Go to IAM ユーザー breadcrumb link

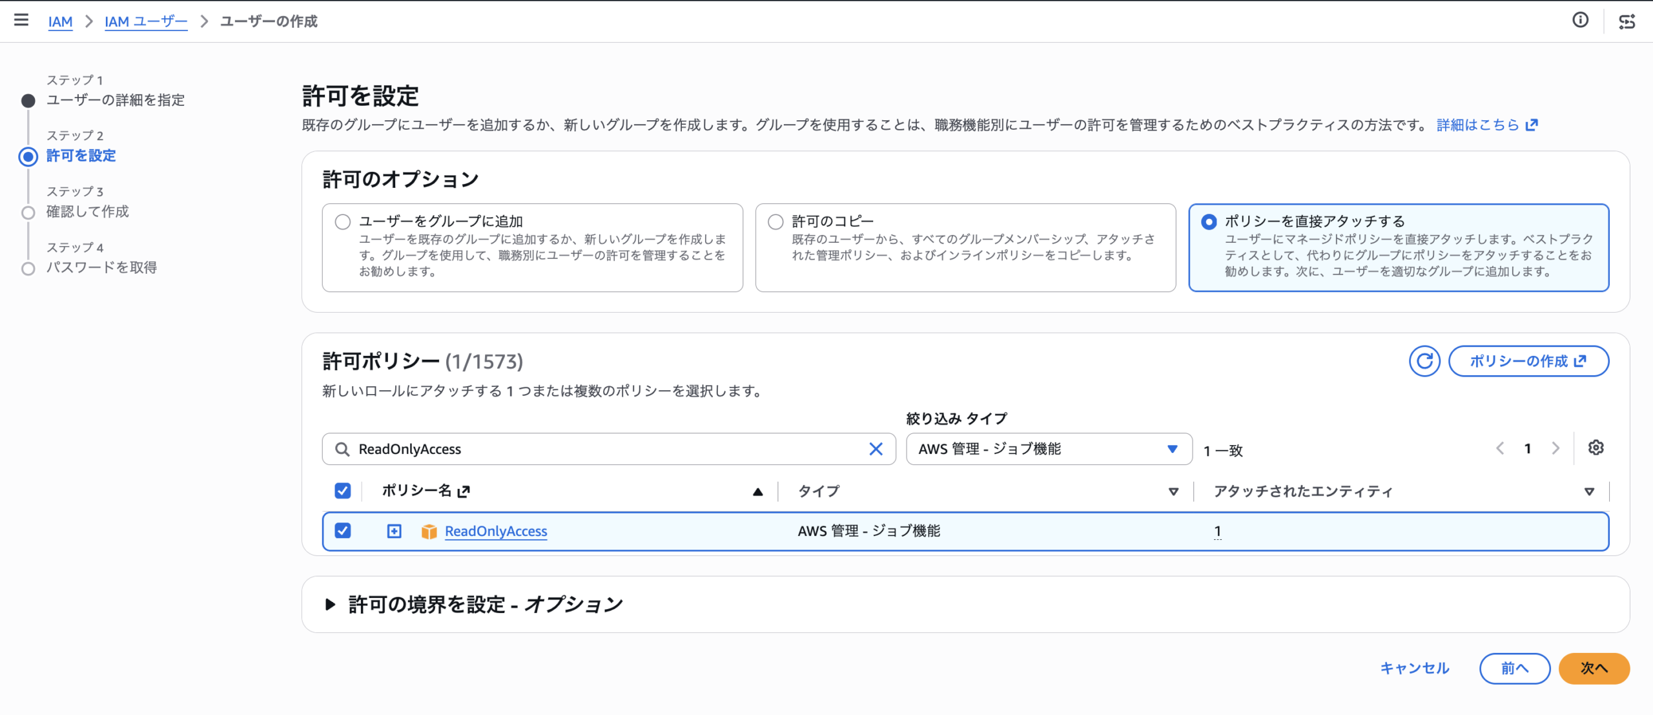coord(146,21)
